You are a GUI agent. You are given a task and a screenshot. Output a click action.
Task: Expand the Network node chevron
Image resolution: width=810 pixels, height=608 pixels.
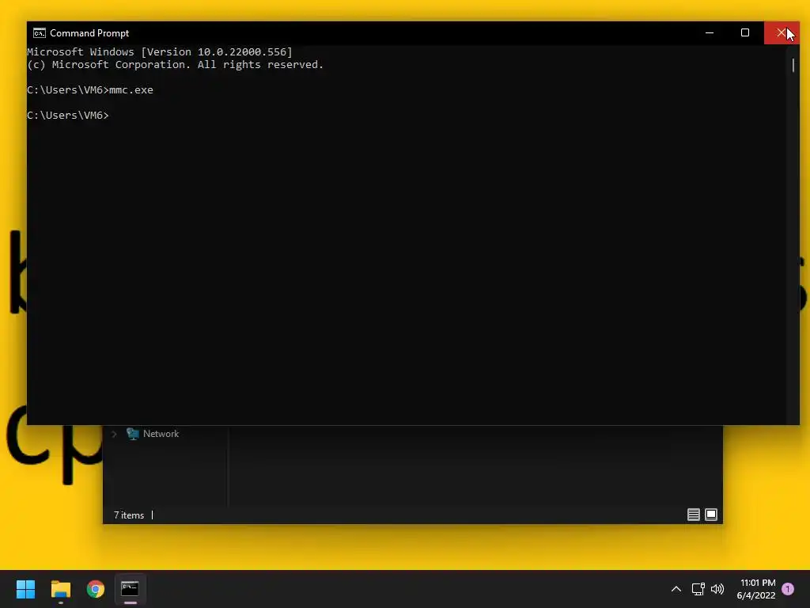point(114,434)
